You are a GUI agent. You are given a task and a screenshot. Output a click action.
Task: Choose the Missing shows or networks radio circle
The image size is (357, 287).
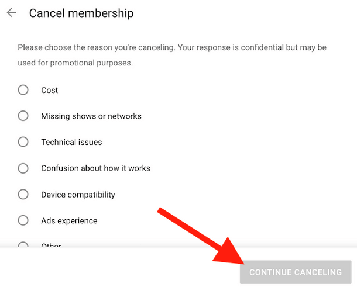click(23, 116)
